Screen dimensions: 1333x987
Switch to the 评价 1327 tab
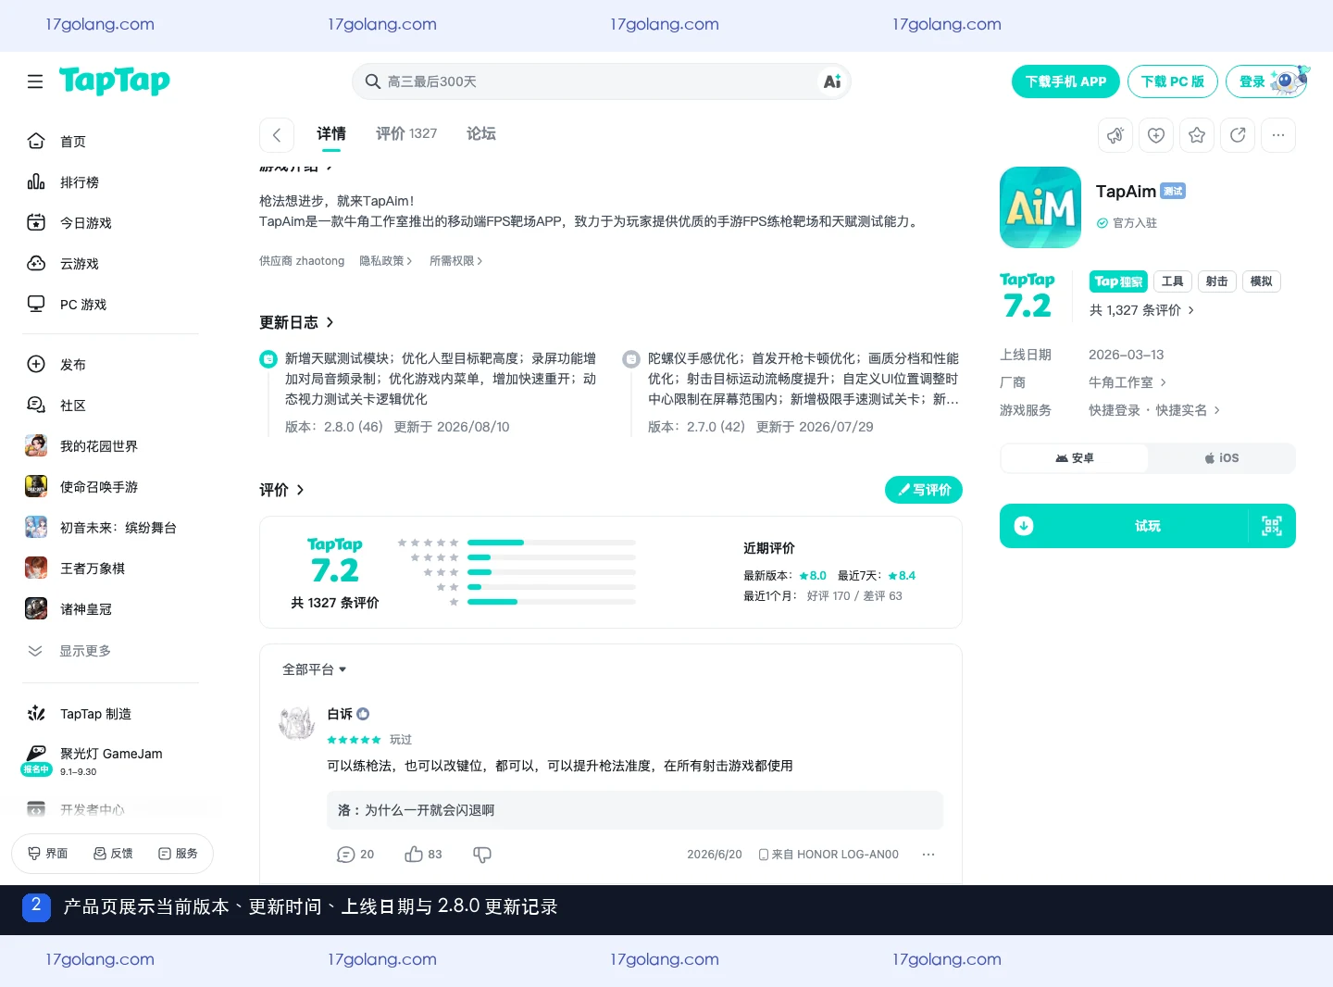(406, 134)
